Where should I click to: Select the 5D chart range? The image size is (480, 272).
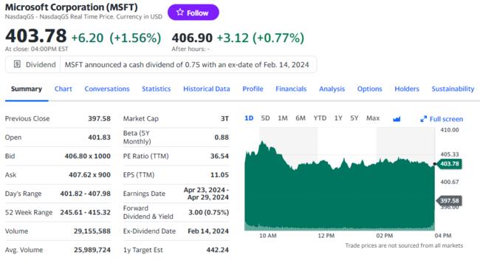point(265,118)
